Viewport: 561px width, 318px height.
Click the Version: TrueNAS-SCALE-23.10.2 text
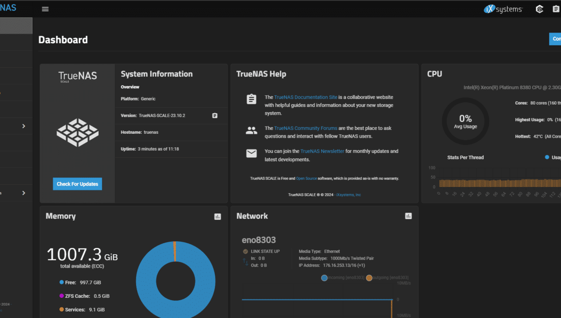tap(153, 116)
